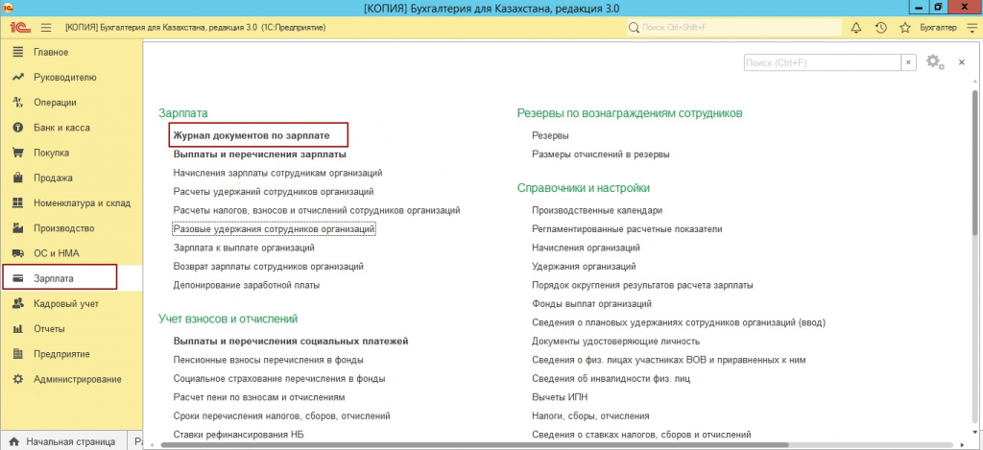
Task: Open Возврат зарплаты сотрудников организаций
Action: pos(269,267)
